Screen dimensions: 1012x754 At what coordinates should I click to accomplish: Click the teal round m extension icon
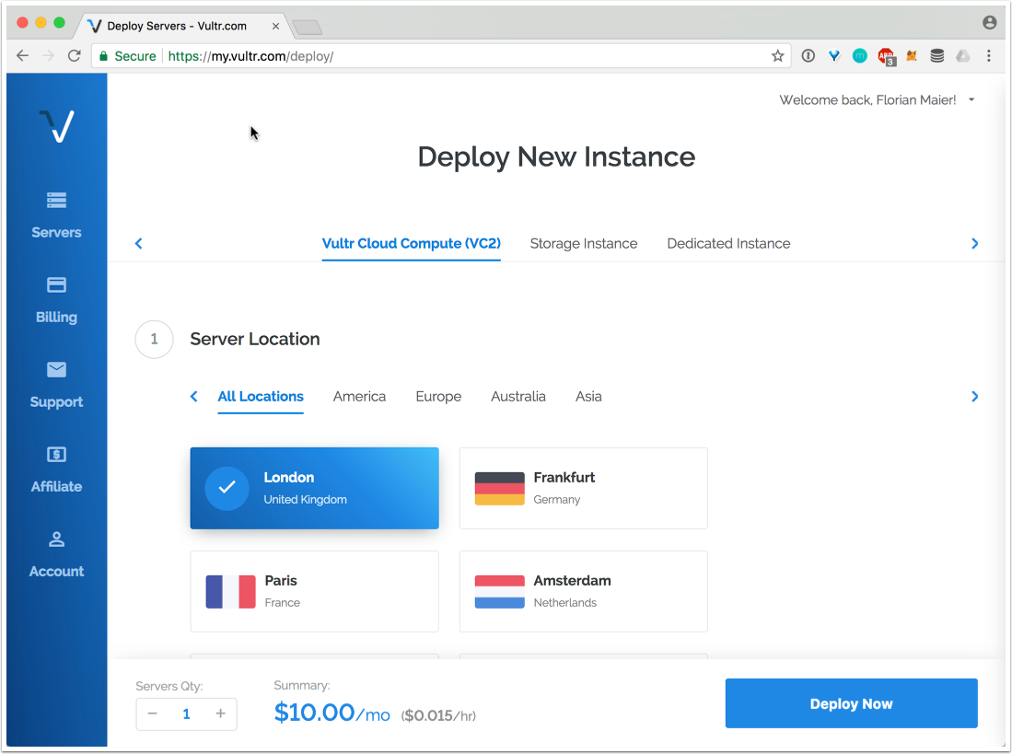pyautogui.click(x=860, y=56)
